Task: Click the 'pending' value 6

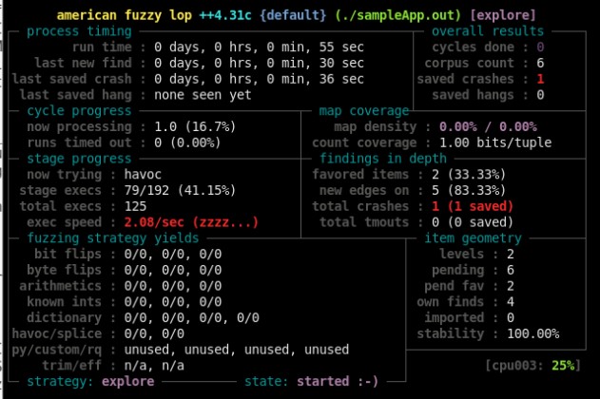Action: pyautogui.click(x=511, y=270)
